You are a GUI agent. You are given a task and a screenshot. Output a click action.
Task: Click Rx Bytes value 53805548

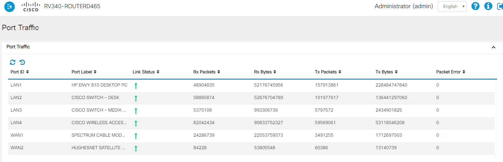pyautogui.click(x=264, y=148)
